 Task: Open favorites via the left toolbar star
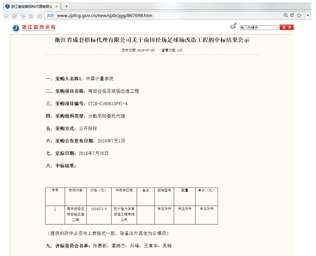click(x=31, y=16)
